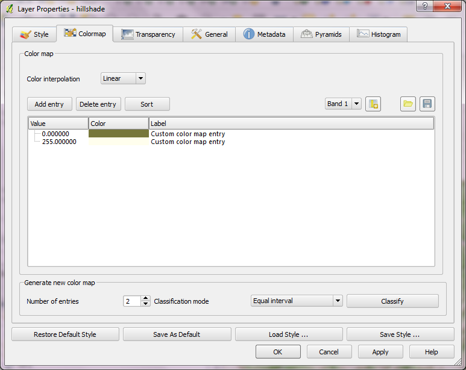Click the dark olive color swatch for value 0

pyautogui.click(x=118, y=134)
